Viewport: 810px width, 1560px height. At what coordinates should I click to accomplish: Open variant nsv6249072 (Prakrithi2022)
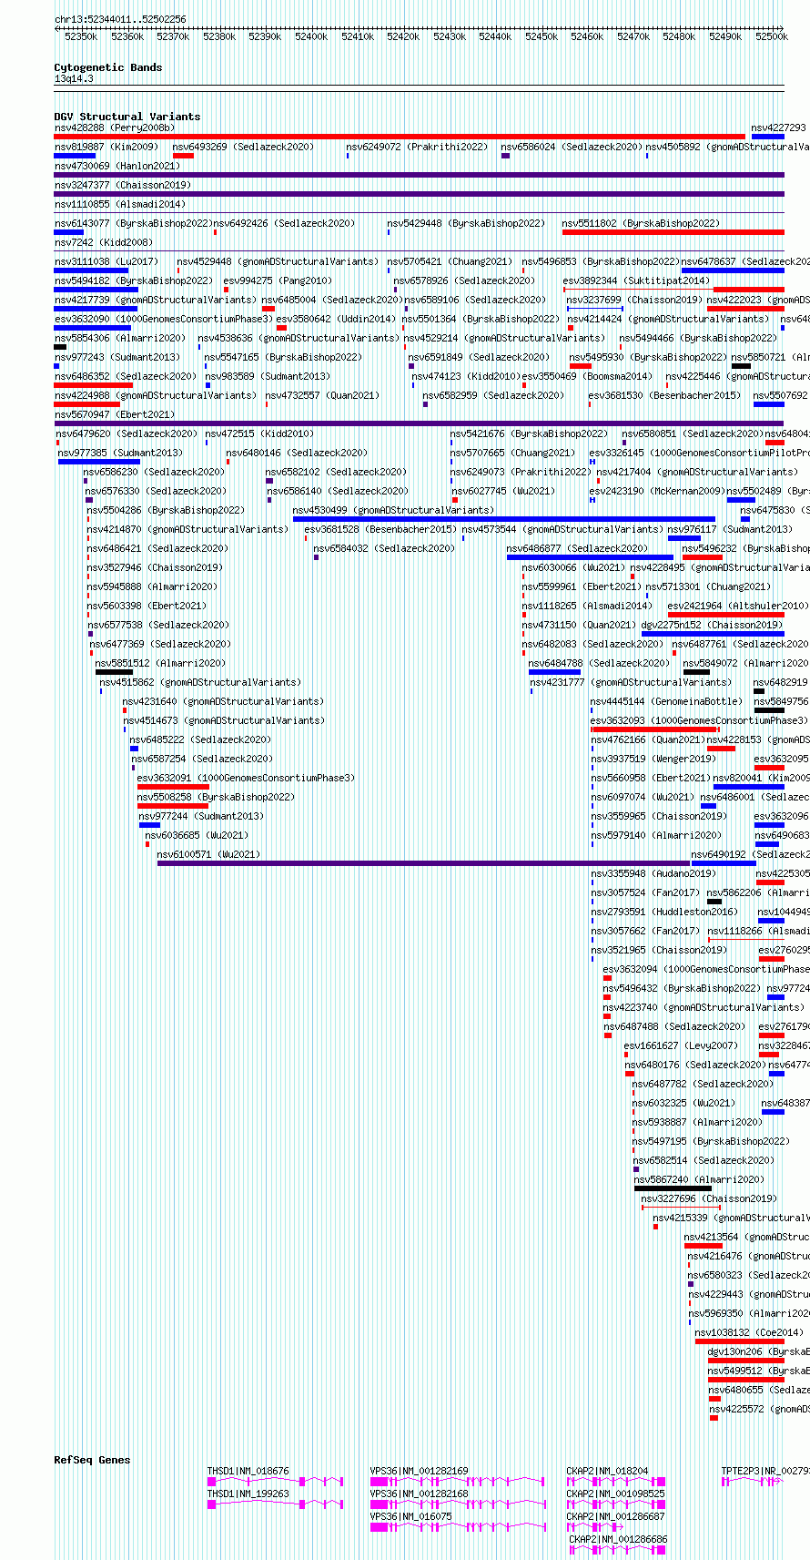(417, 147)
